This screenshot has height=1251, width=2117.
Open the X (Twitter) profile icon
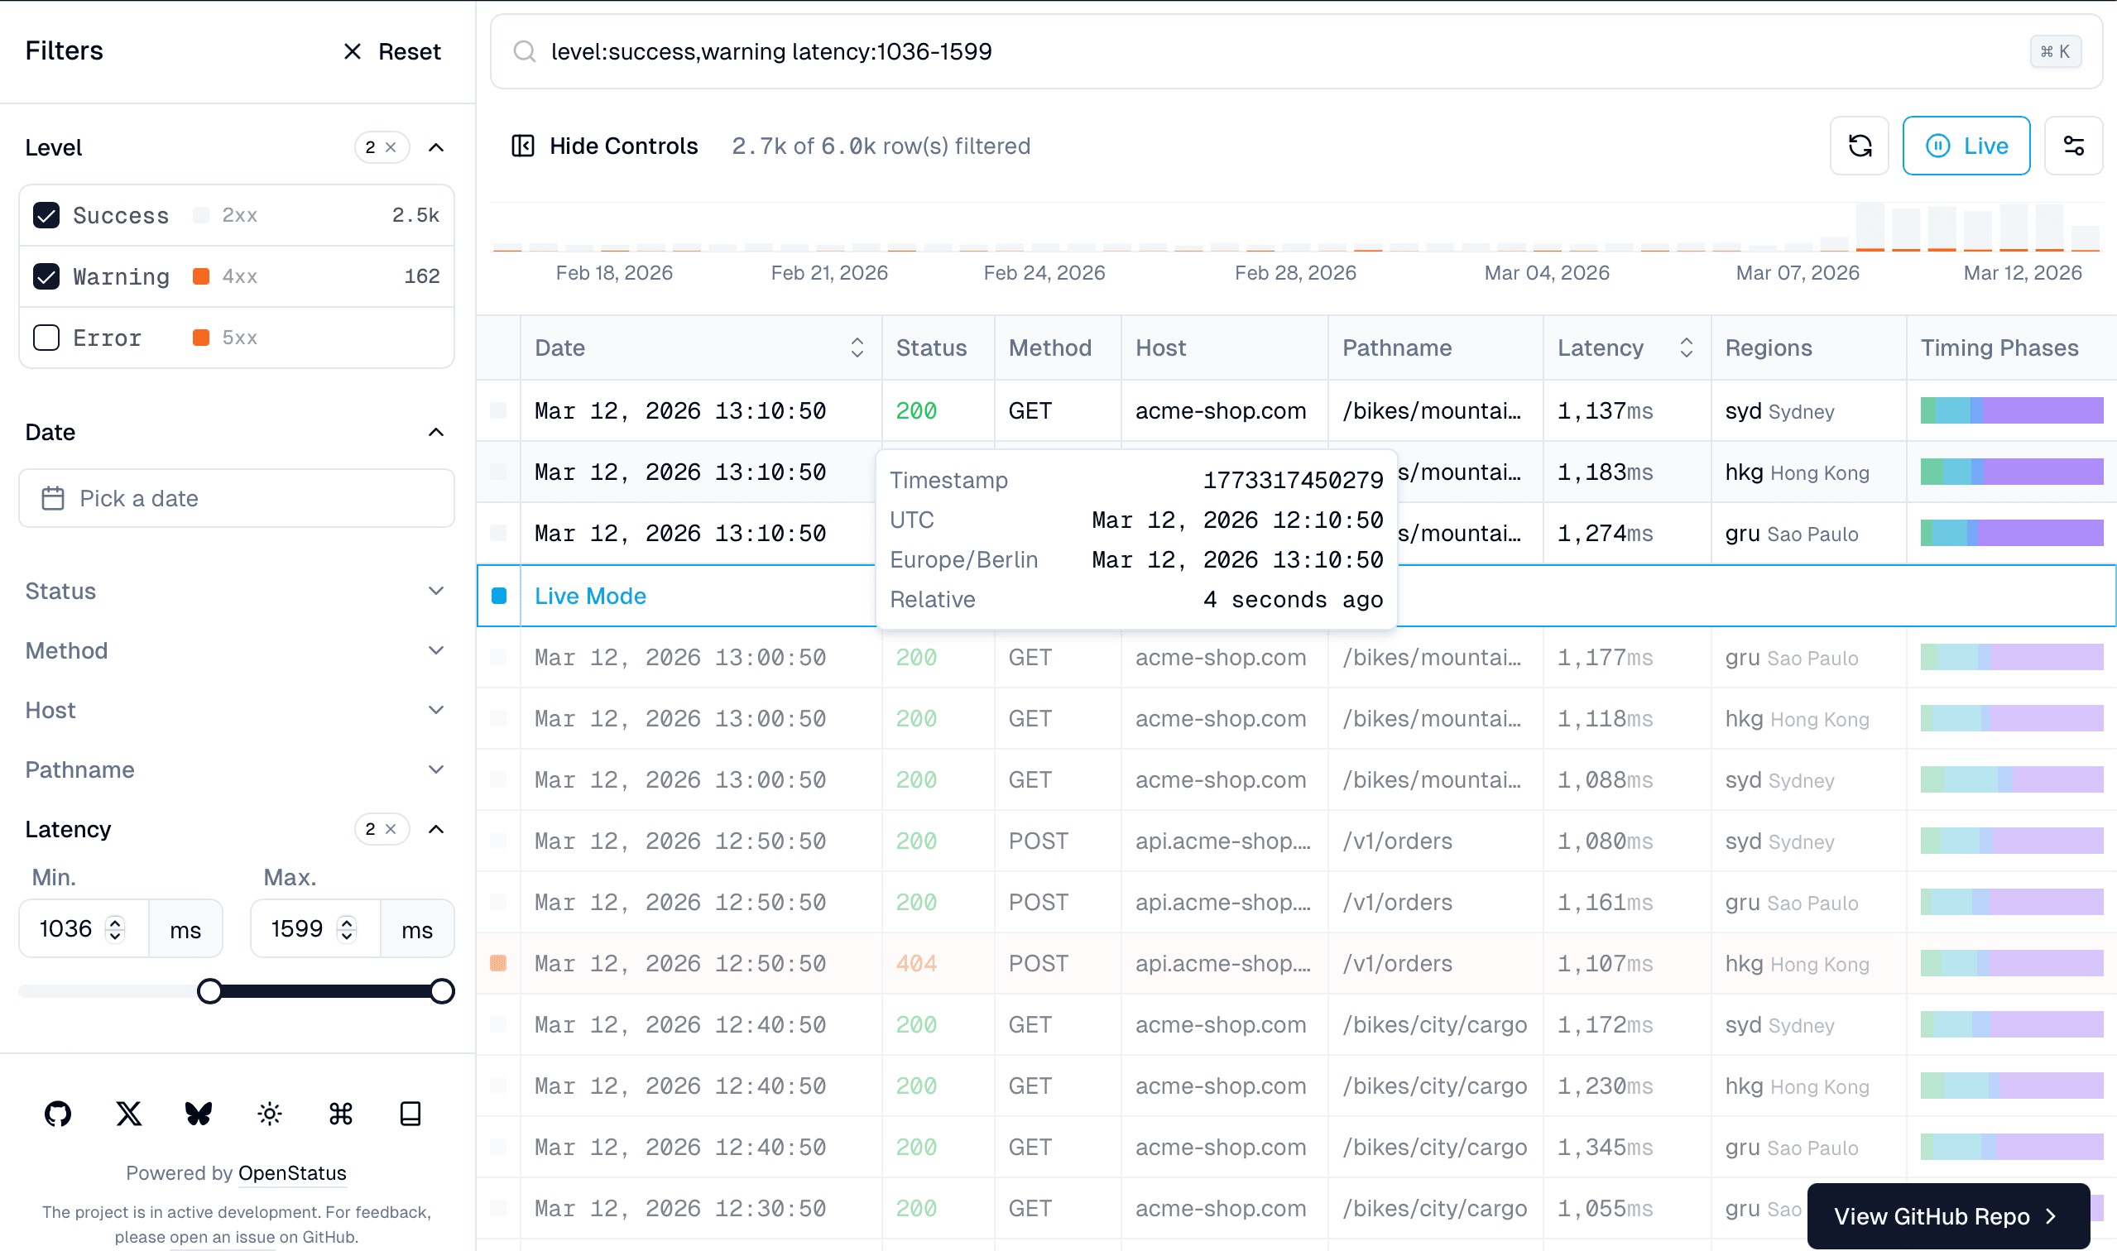tap(128, 1114)
